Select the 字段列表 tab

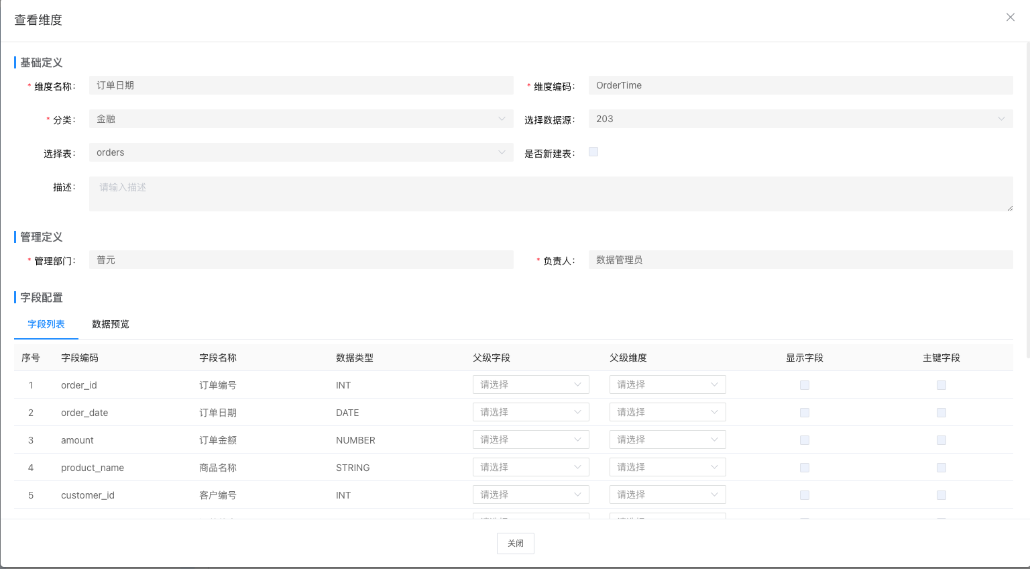pyautogui.click(x=46, y=324)
